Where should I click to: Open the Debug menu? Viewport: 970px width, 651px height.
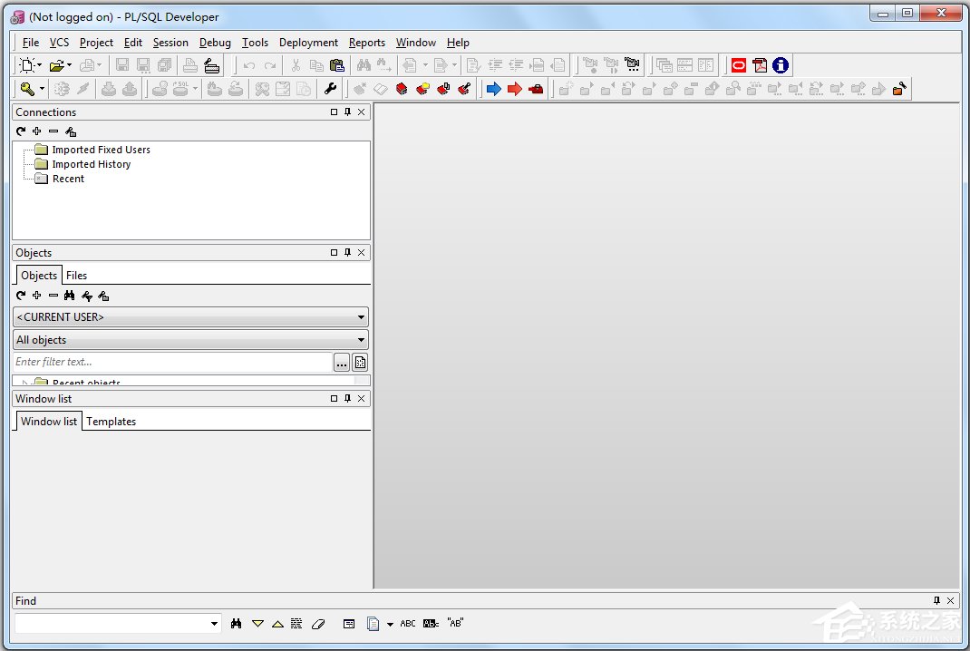[x=215, y=43]
